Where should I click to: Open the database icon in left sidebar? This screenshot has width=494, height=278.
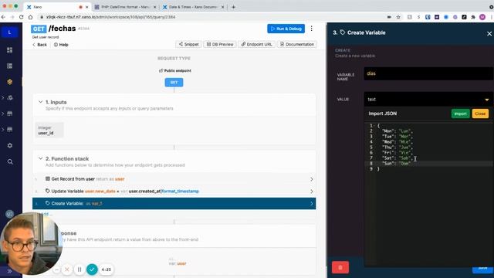tap(10, 66)
